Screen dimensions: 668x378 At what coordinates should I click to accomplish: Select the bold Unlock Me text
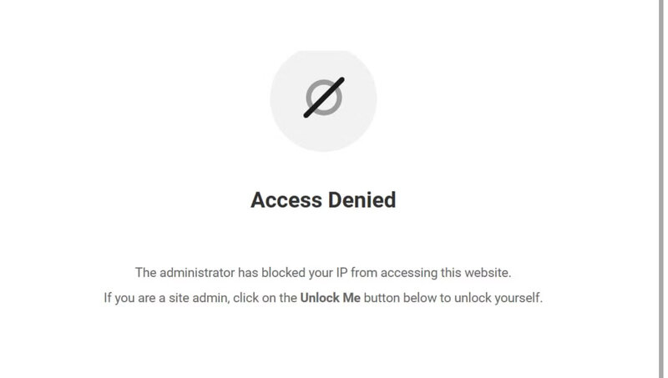(x=331, y=298)
